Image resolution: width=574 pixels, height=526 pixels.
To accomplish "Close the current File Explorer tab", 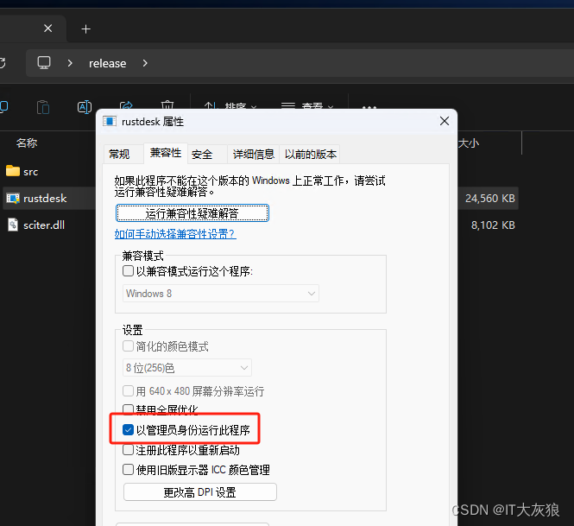I will click(48, 29).
